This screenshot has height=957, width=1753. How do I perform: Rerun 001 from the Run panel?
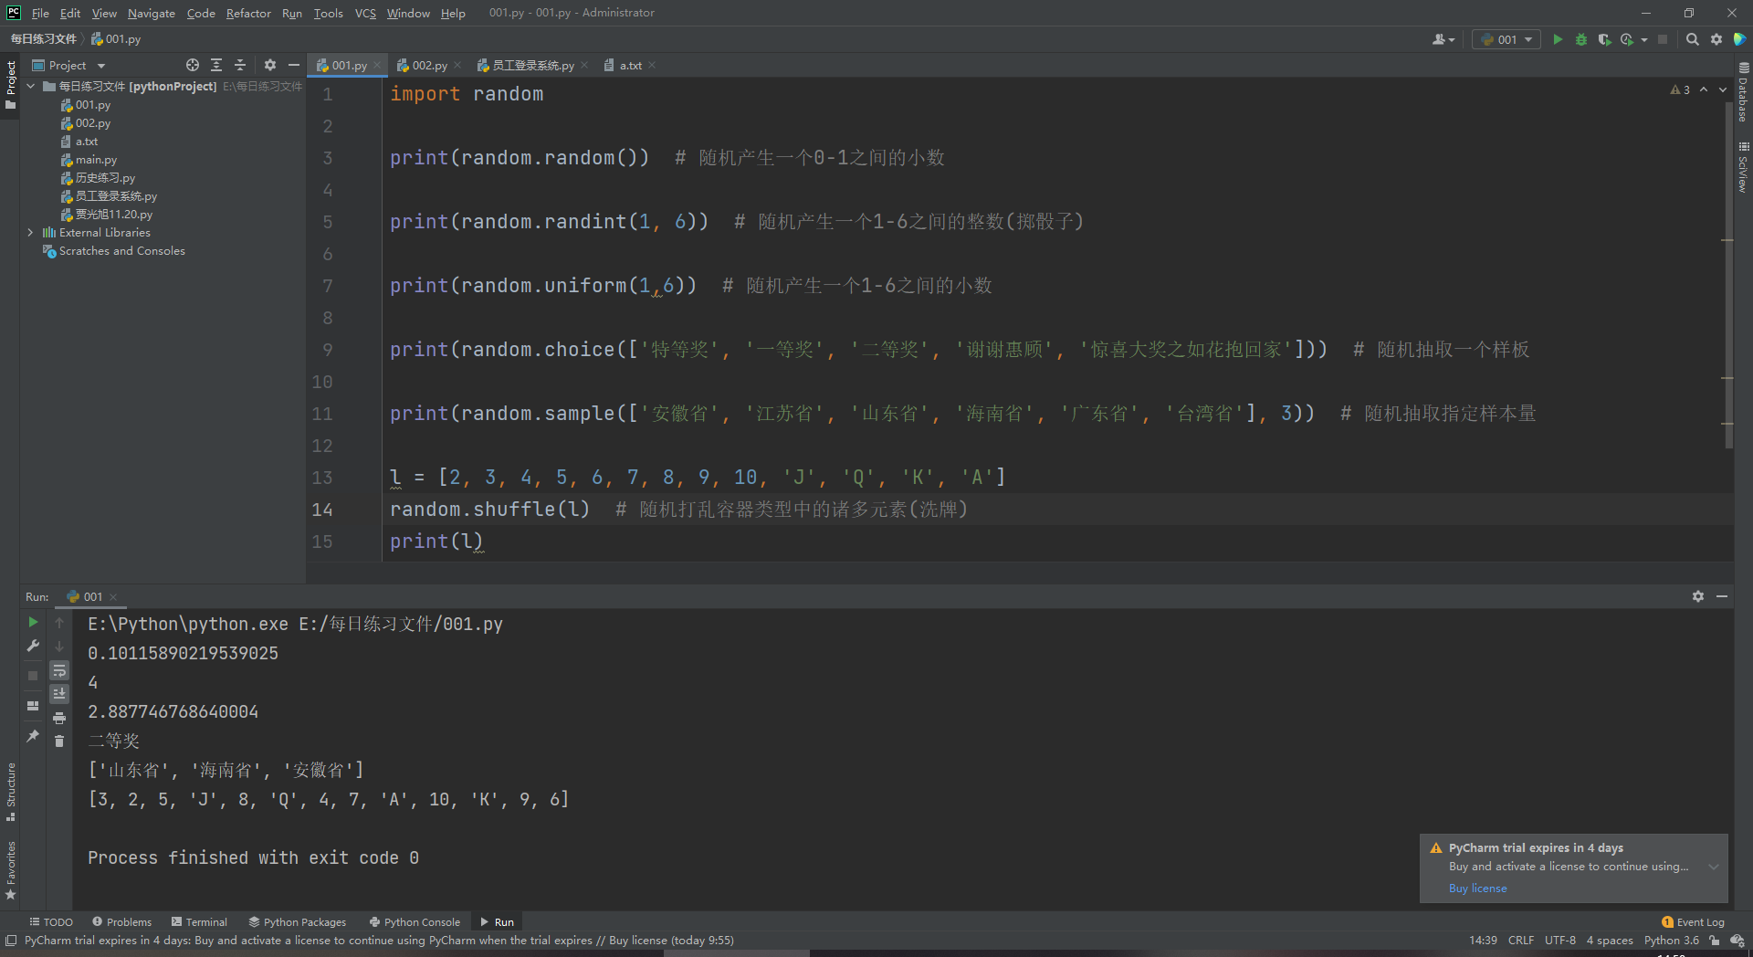pos(33,622)
